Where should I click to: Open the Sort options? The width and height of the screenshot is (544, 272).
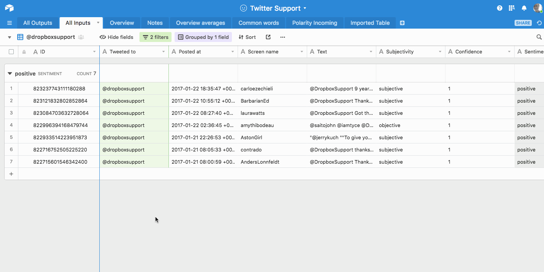[247, 37]
